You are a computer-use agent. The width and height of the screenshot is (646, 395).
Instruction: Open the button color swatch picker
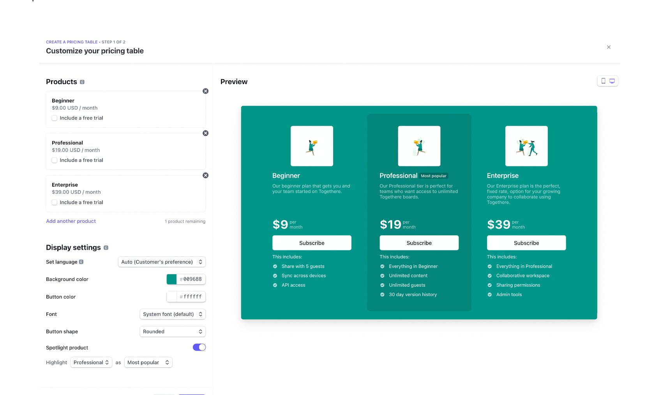pos(171,296)
